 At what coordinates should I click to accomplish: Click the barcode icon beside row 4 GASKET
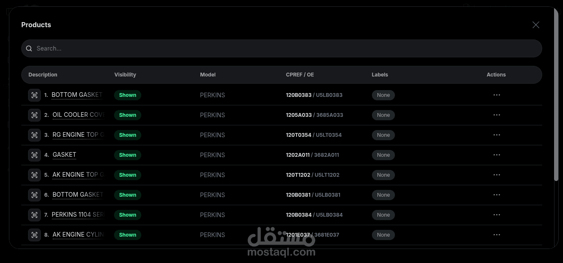(x=34, y=155)
